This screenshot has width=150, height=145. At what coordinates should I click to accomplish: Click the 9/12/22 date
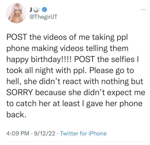45,133
